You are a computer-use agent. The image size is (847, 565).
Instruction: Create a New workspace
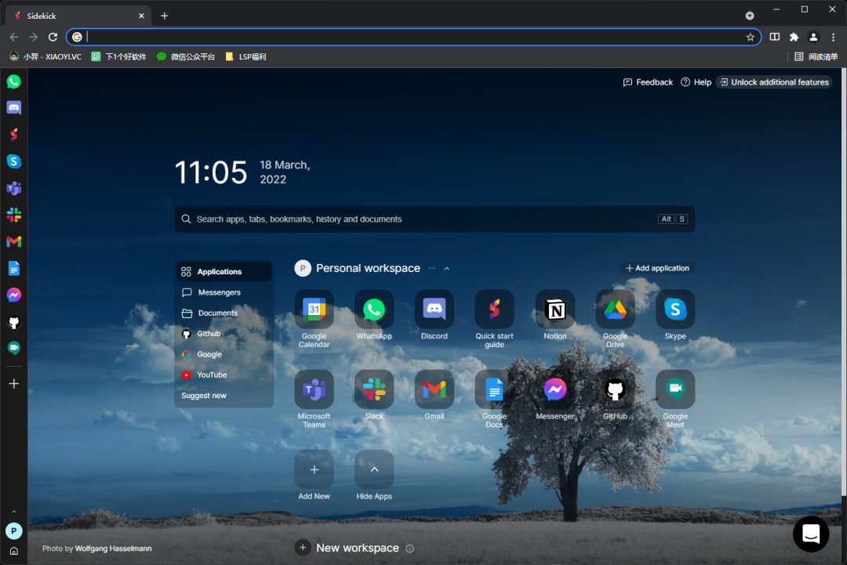(347, 548)
